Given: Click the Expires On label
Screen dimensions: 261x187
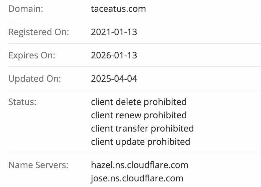Looking at the screenshot, I should click(x=32, y=55).
